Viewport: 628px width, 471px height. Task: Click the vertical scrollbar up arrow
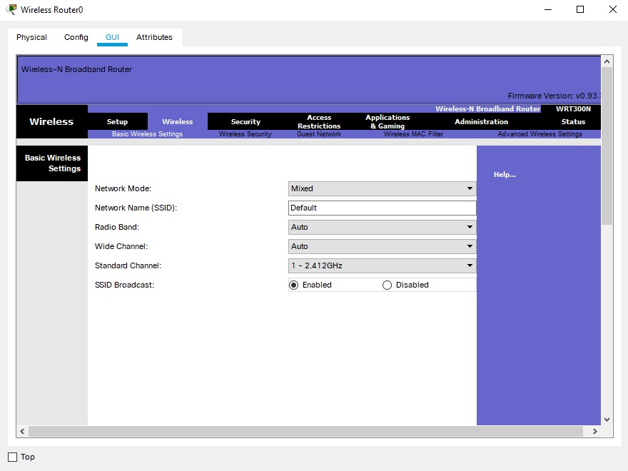[607, 61]
